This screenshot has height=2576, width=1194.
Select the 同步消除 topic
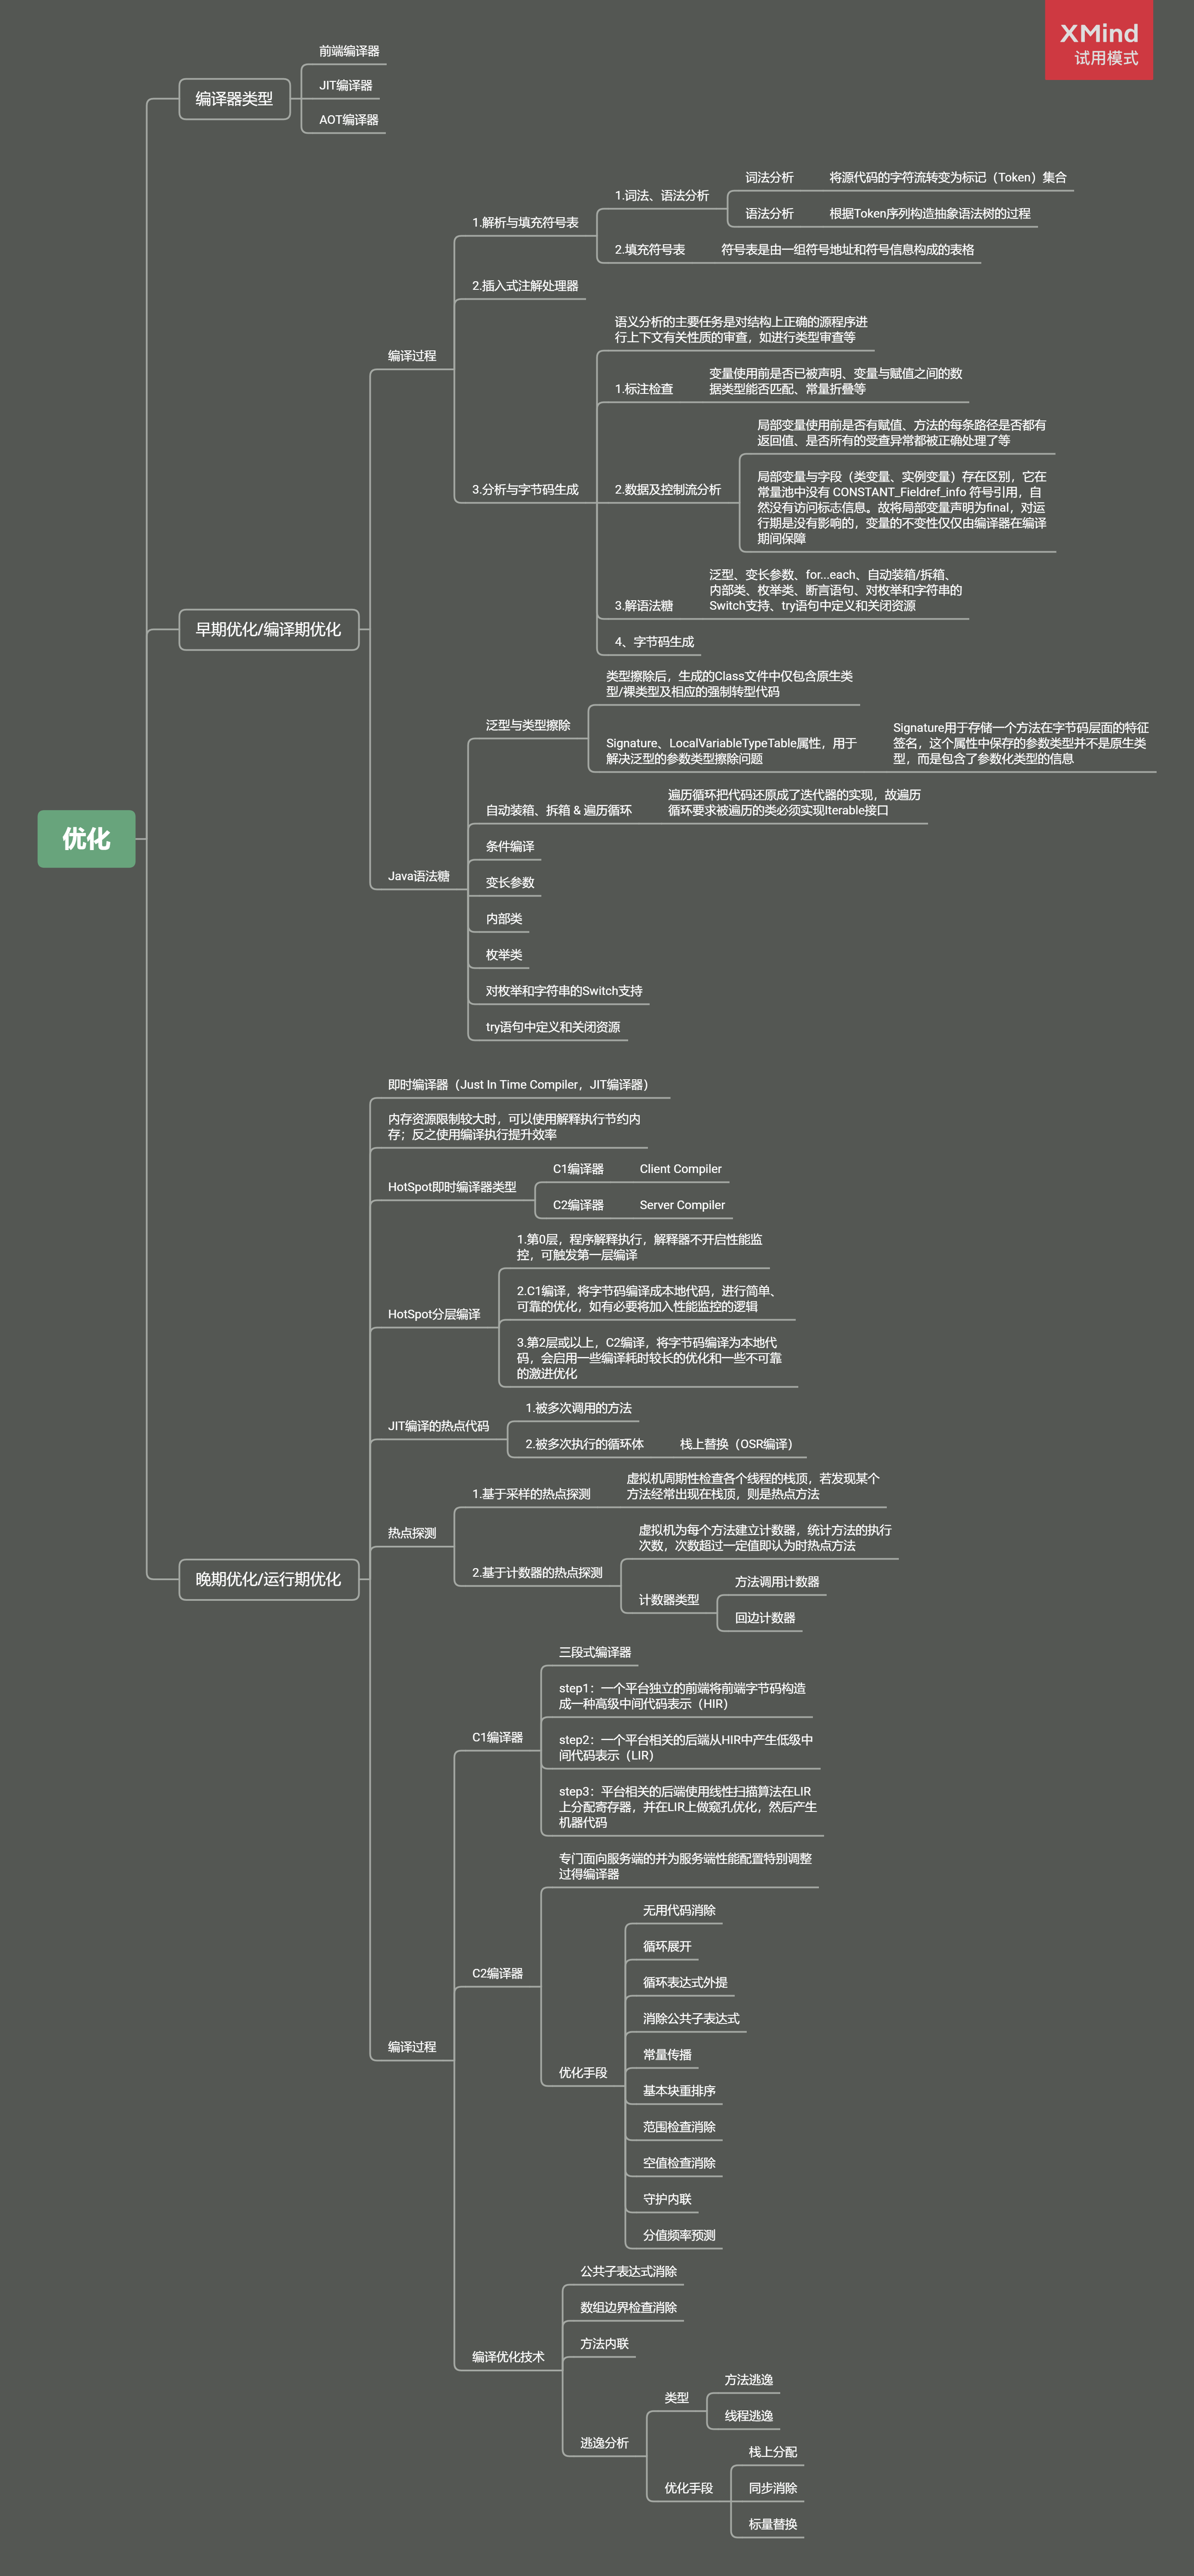pyautogui.click(x=773, y=2487)
